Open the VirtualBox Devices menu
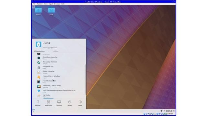This screenshot has height=116, width=207. (x=57, y=4)
